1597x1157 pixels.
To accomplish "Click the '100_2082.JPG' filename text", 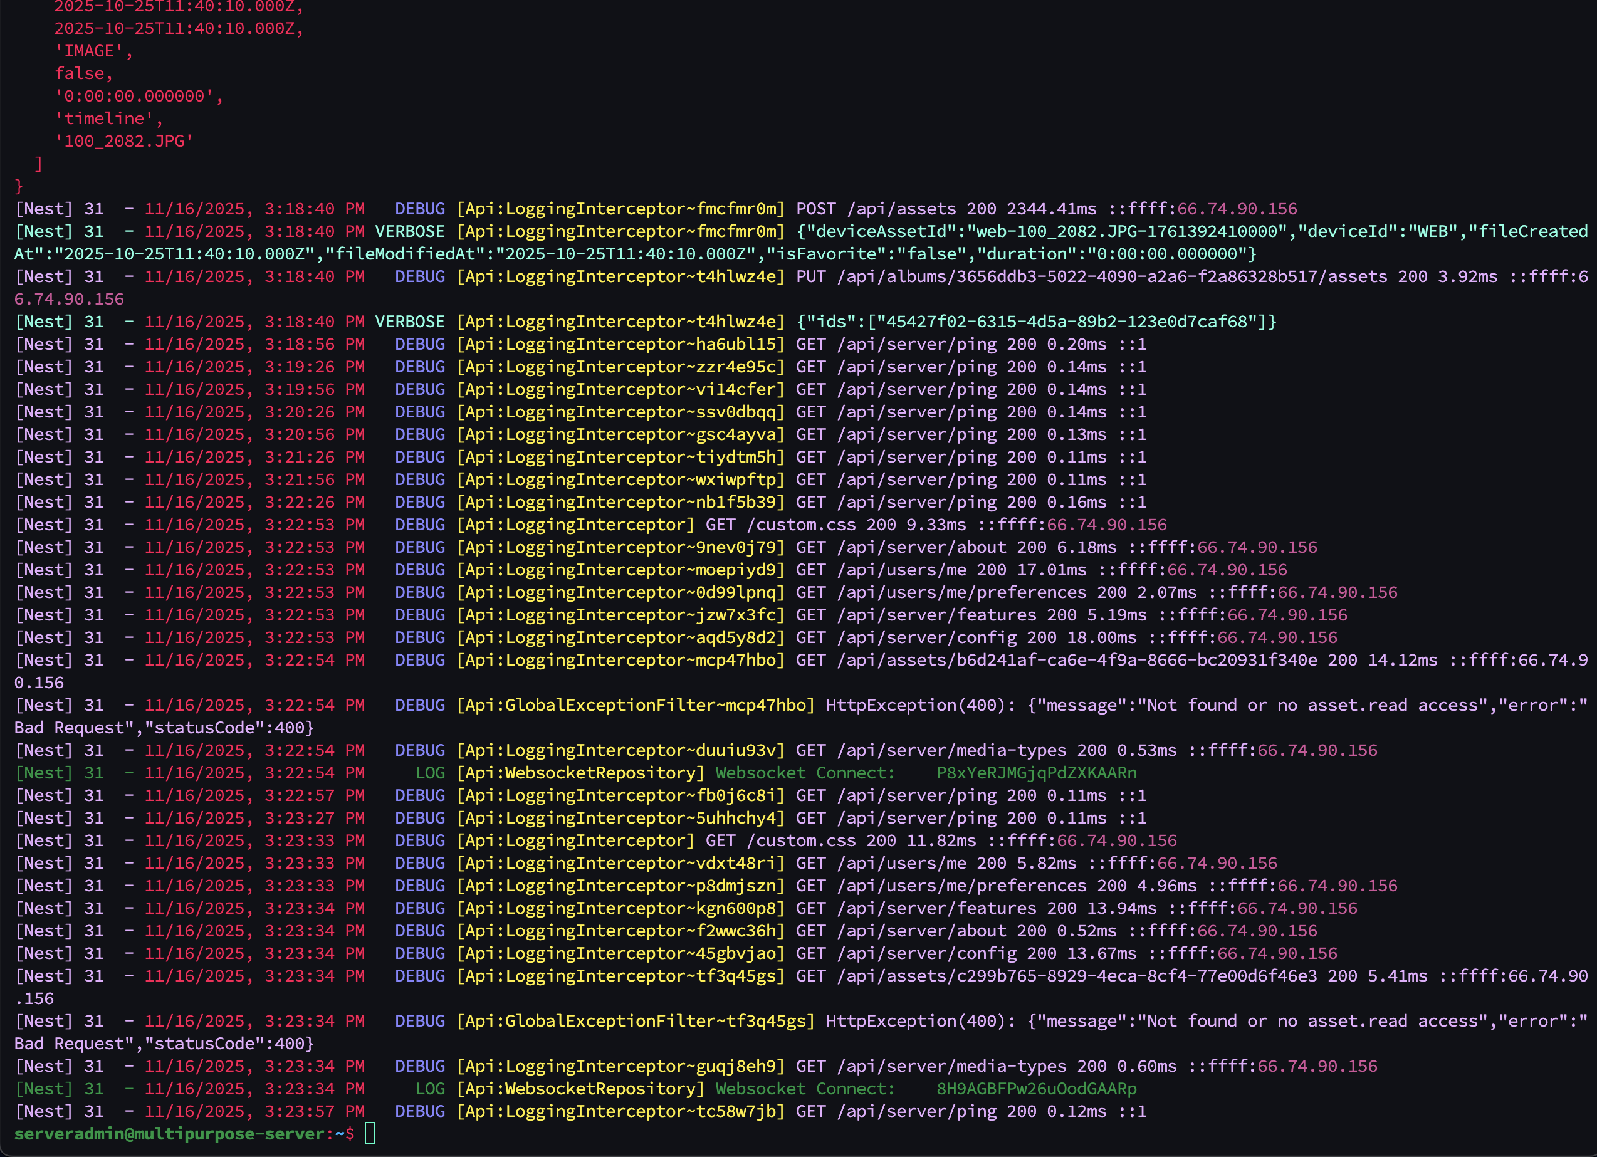I will pyautogui.click(x=124, y=141).
